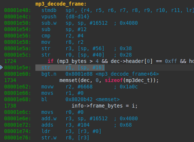Image resolution: width=194 pixels, height=142 pixels.
Task: Click the adds r3, #104 instruction
Action: coord(66,125)
